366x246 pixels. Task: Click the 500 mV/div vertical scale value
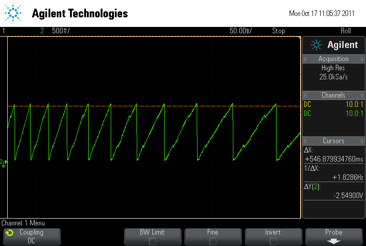coord(61,31)
